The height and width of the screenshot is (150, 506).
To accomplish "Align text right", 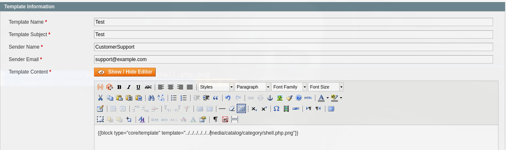I will [180, 87].
